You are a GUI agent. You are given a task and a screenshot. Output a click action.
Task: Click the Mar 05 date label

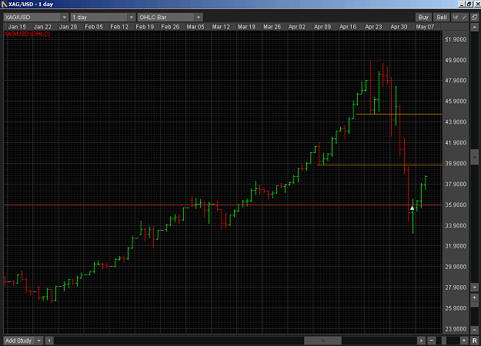[x=195, y=27]
